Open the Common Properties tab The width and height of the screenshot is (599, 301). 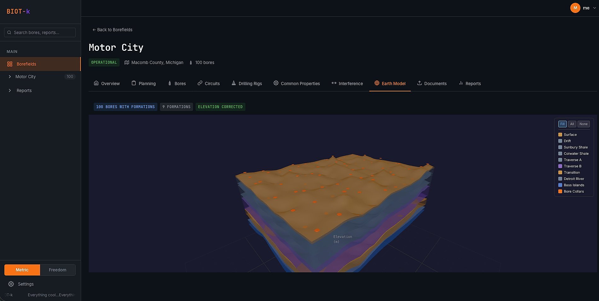coord(297,83)
